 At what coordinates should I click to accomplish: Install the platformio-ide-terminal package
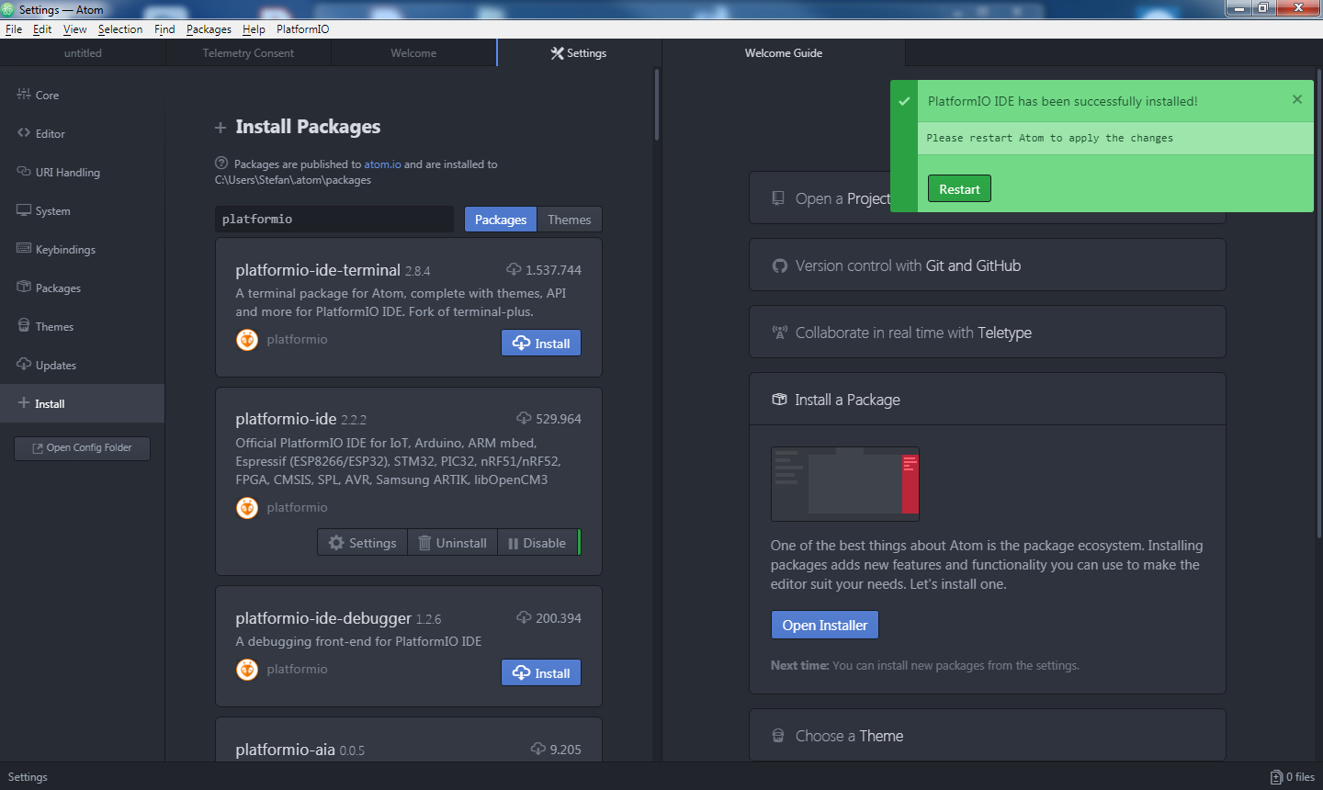(x=541, y=344)
